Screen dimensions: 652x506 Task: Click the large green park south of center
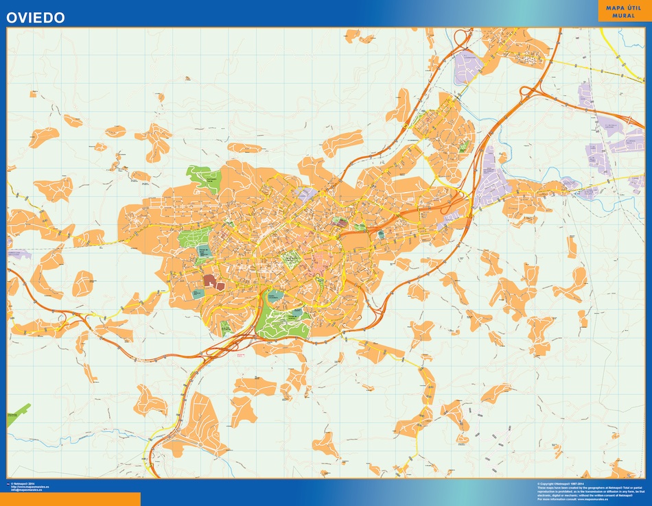(281, 320)
